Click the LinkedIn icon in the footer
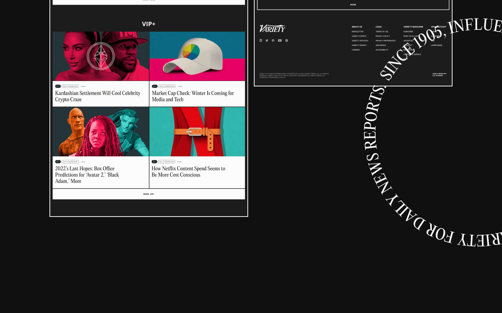 click(261, 41)
